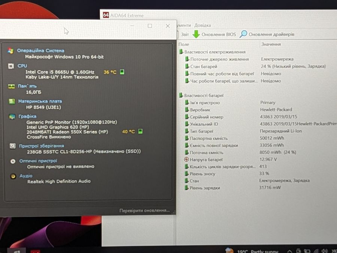The image size is (337, 253).
Task: Click the Поле column header
Action: tap(184, 44)
